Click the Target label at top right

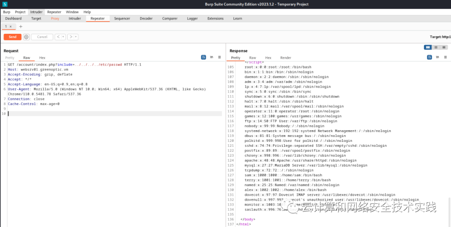(440, 37)
